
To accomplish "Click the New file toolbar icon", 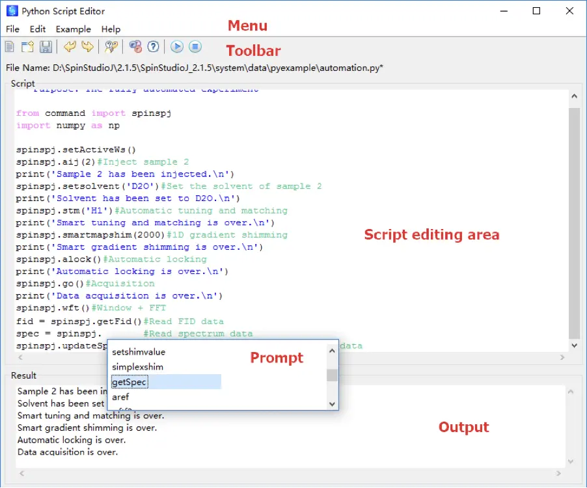I will point(10,46).
